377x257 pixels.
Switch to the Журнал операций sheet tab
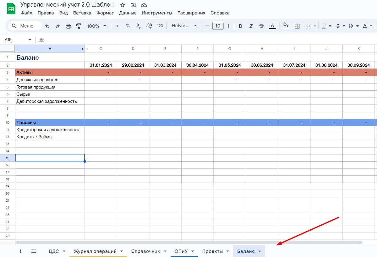coord(95,251)
